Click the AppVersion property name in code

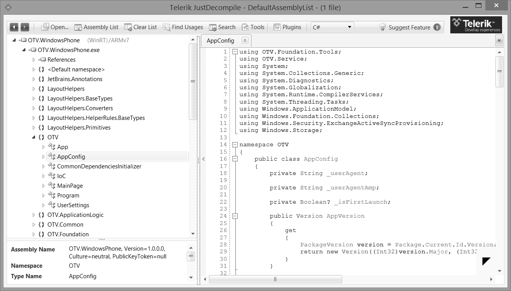click(346, 216)
